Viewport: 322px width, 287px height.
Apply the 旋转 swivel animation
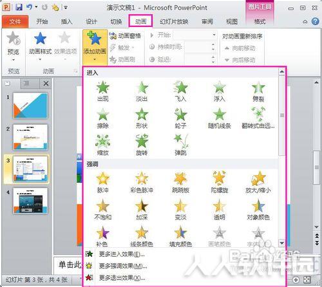tap(142, 145)
